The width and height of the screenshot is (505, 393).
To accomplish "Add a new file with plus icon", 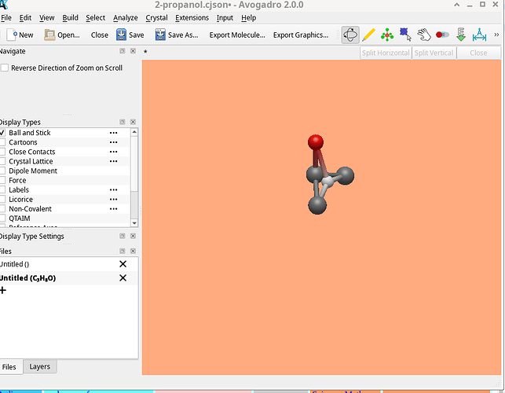I will pyautogui.click(x=3, y=290).
